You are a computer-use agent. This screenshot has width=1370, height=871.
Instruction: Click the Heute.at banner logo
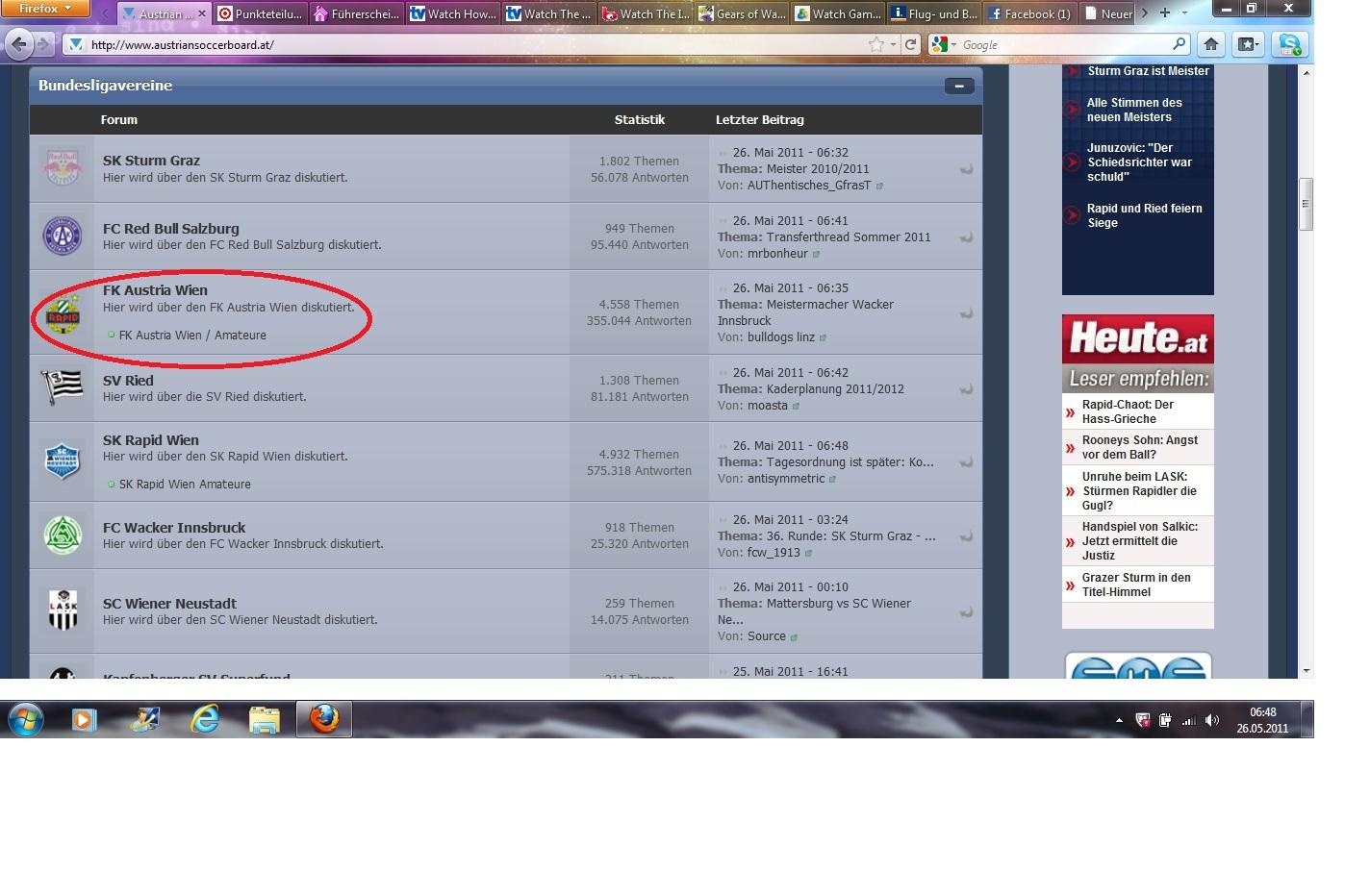click(1137, 338)
